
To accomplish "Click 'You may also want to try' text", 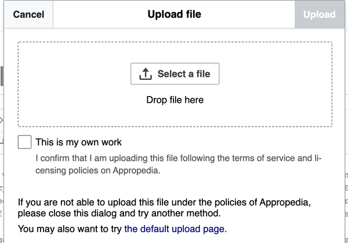I will [x=70, y=229].
